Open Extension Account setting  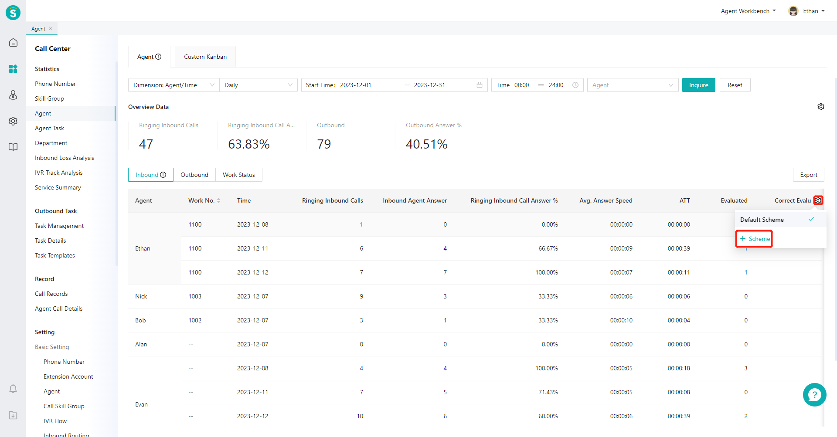click(68, 376)
